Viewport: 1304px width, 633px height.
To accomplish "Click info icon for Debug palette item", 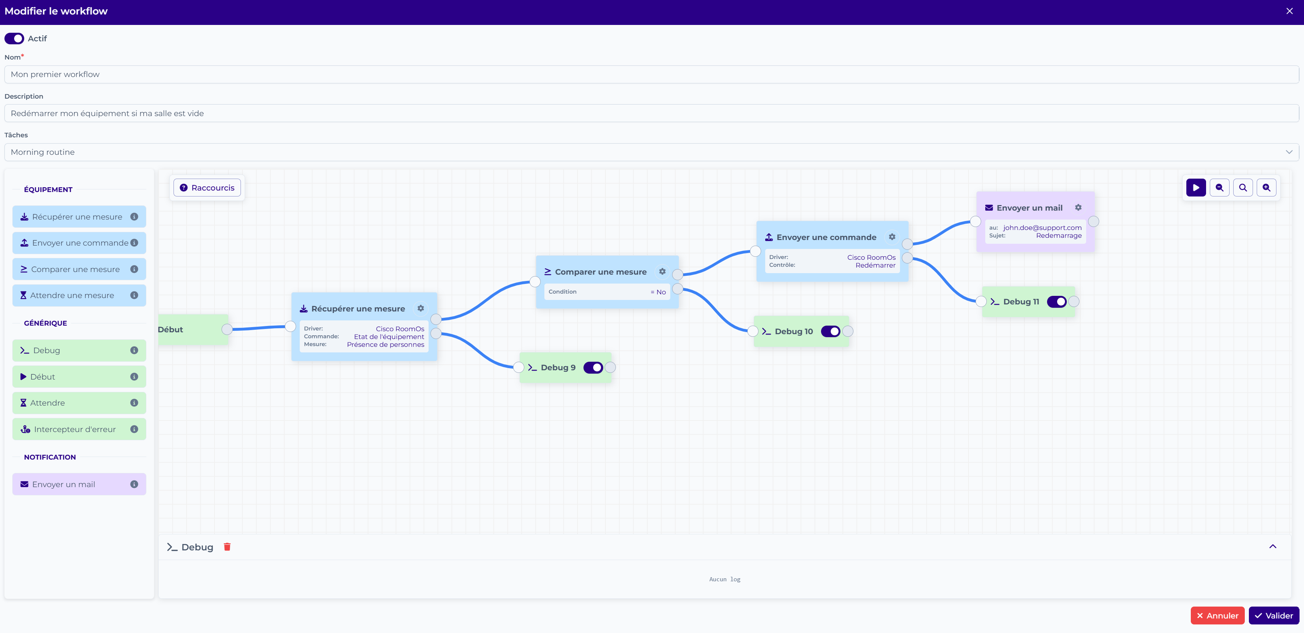I will [x=134, y=350].
